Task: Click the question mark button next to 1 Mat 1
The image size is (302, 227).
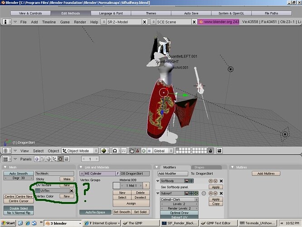Action: pos(146,186)
